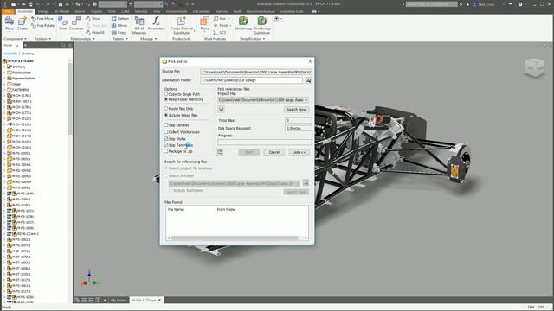Open the My Home document tab
The image size is (554, 311).
[119, 300]
